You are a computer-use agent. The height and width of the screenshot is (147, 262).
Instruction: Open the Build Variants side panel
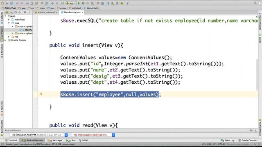pos(2,128)
